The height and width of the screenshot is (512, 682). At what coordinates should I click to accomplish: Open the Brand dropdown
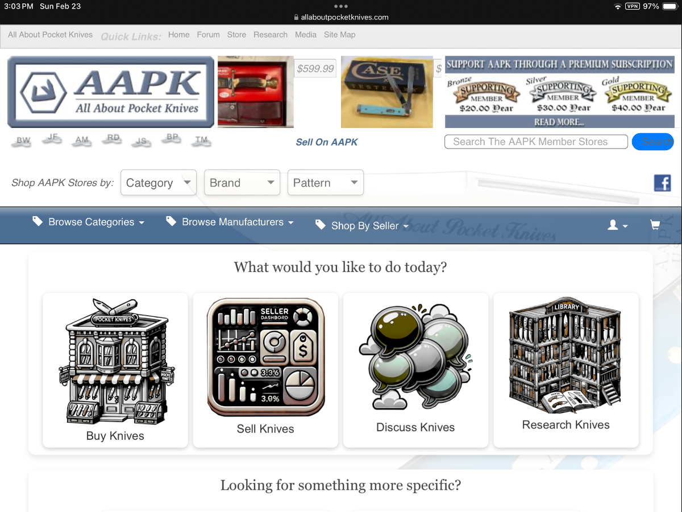pos(242,183)
